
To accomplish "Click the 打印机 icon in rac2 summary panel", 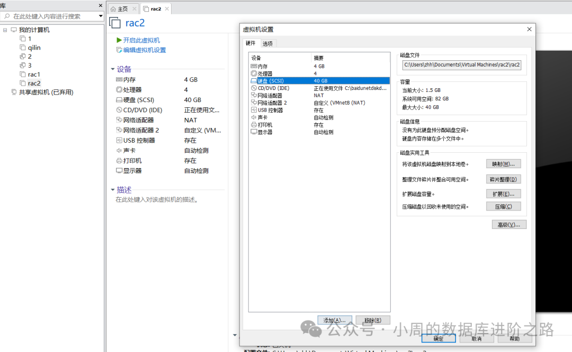I will [x=119, y=161].
